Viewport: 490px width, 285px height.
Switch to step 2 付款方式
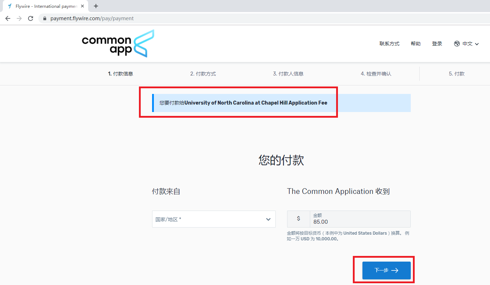[x=203, y=73]
